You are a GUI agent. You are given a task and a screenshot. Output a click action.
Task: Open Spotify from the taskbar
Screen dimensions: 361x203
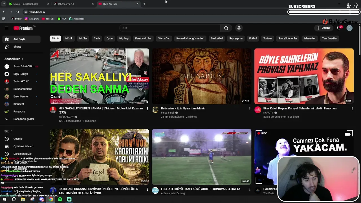coord(60,199)
